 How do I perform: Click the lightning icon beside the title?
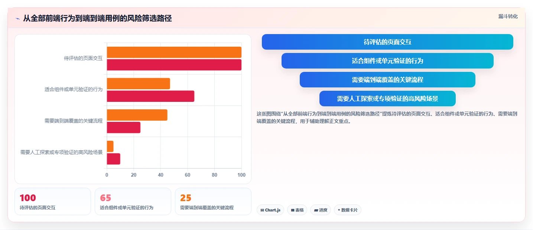coord(17,19)
